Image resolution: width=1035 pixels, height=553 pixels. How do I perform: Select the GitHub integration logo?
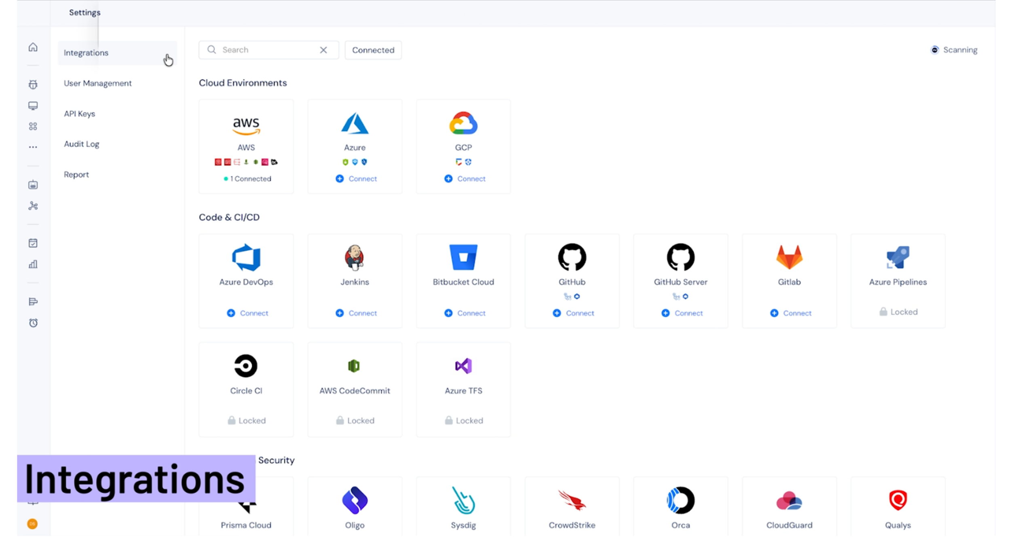click(x=572, y=257)
